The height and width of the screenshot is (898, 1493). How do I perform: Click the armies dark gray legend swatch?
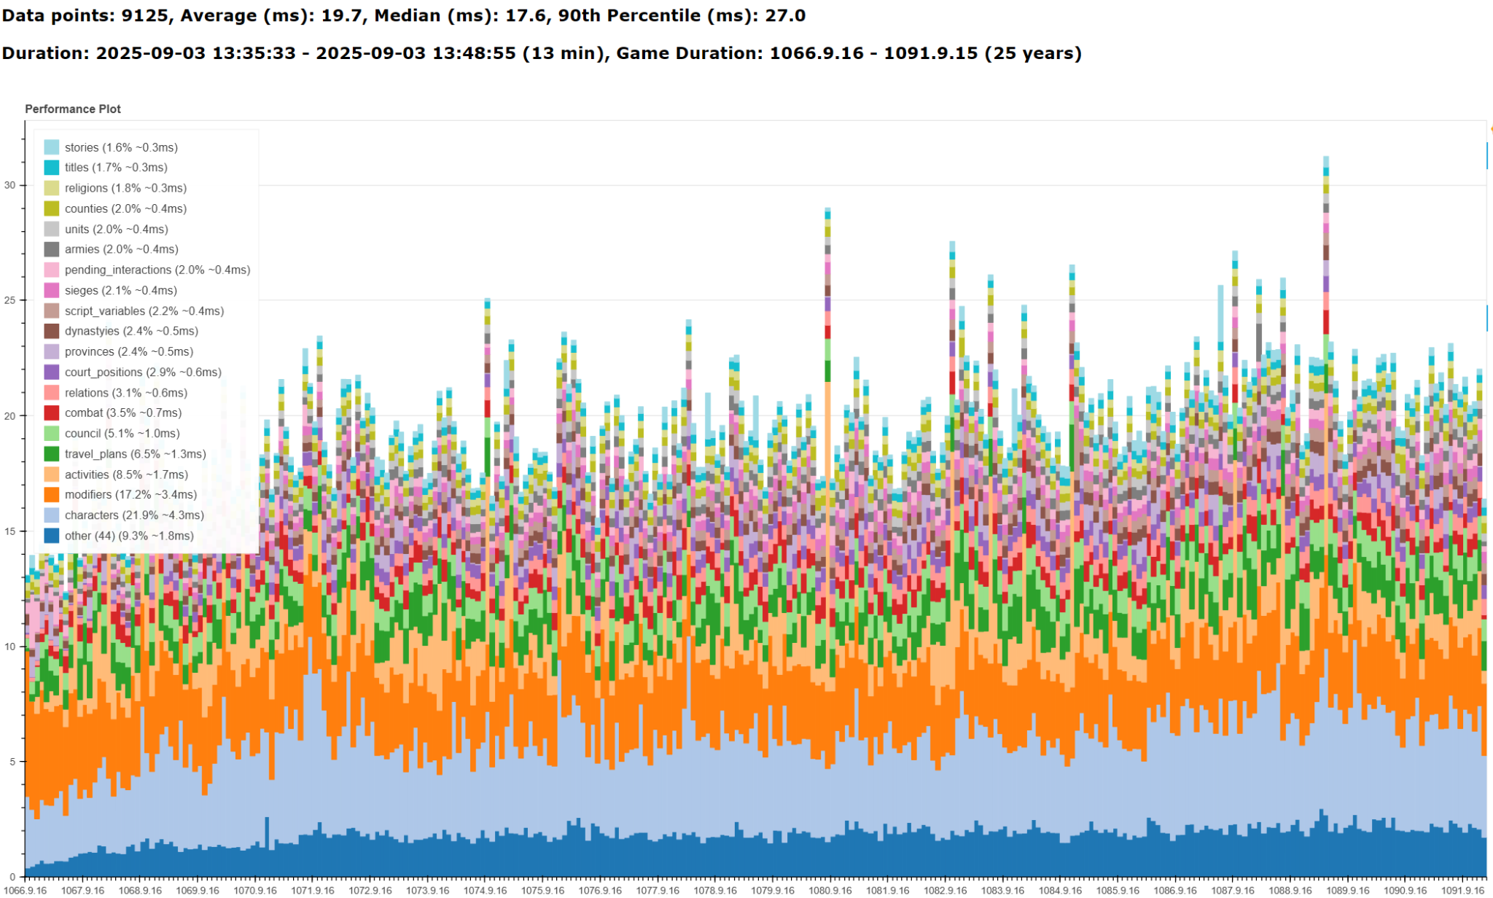click(51, 249)
